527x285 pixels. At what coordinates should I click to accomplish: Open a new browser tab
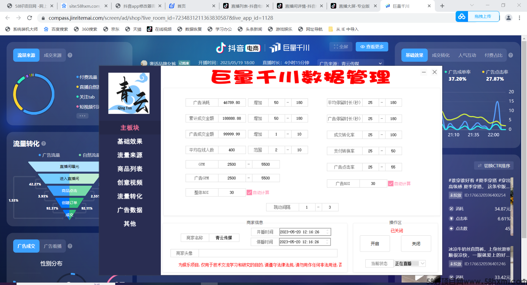442,6
